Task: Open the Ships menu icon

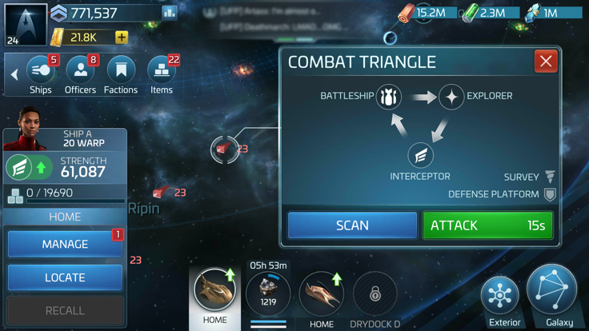Action: point(41,70)
